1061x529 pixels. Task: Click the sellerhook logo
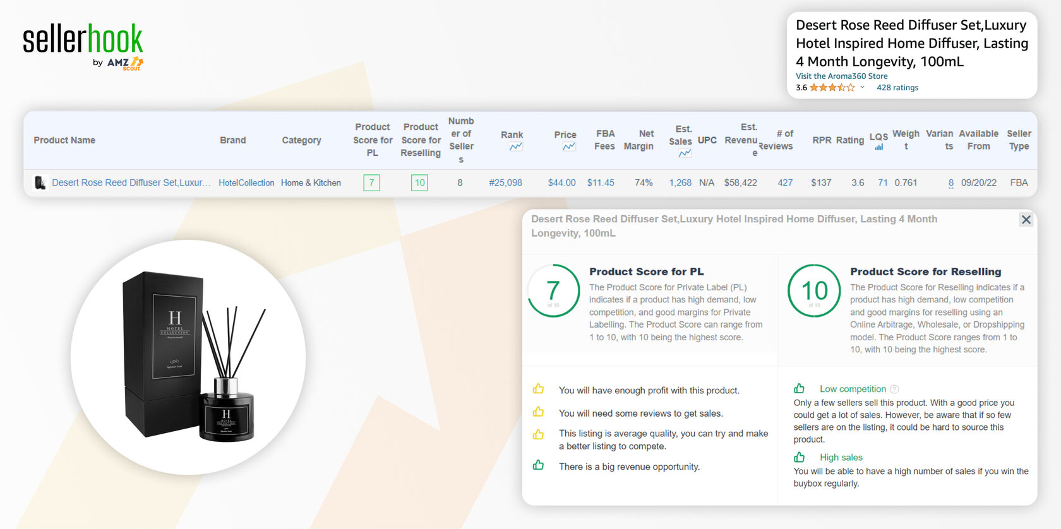tap(83, 39)
